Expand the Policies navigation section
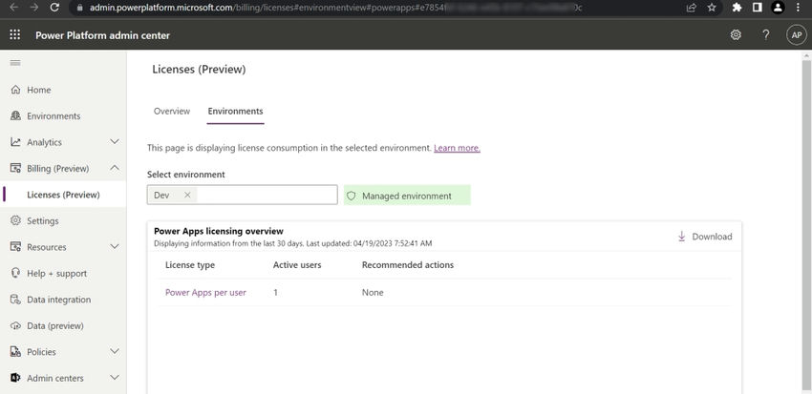Screen dimensions: 812x394 click(115, 352)
